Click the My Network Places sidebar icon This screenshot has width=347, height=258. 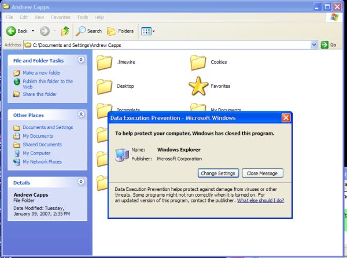click(17, 162)
